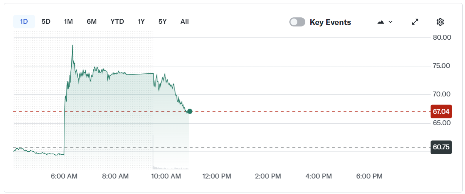Click the price spike peak near 79

pyautogui.click(x=72, y=45)
